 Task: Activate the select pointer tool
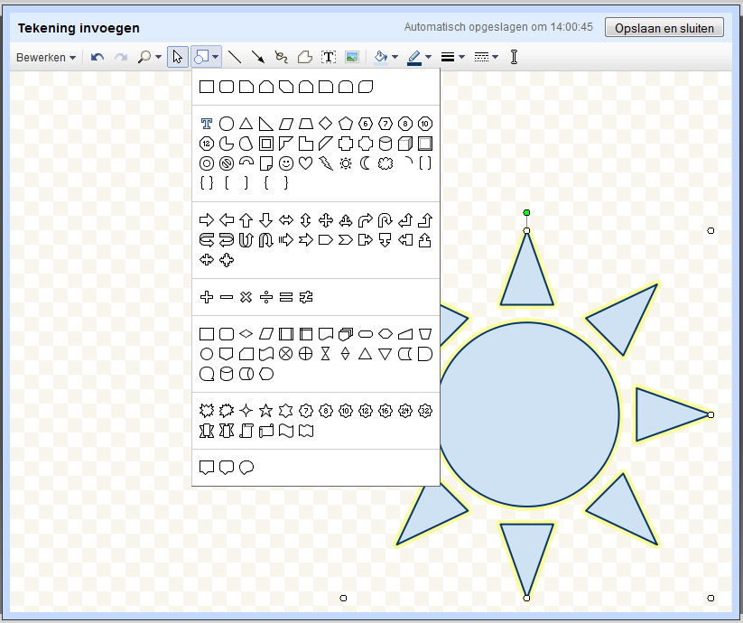coord(178,57)
